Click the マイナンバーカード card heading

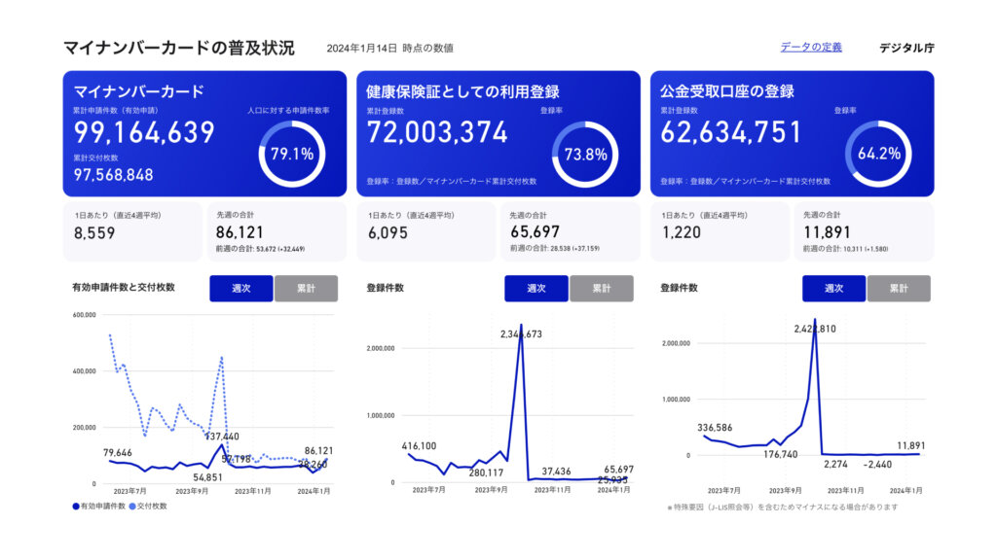[x=138, y=91]
